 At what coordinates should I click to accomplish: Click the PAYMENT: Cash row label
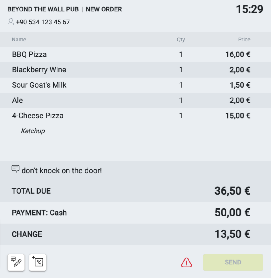(39, 213)
